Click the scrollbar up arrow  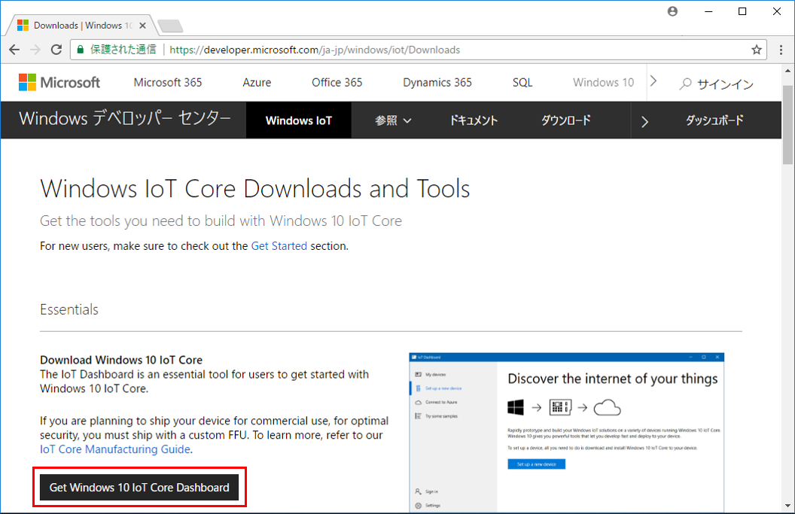pyautogui.click(x=787, y=71)
